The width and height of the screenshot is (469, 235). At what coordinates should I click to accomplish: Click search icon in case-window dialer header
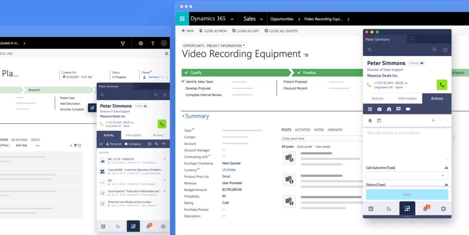click(x=102, y=95)
